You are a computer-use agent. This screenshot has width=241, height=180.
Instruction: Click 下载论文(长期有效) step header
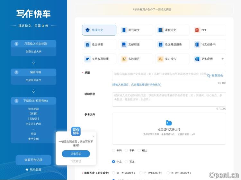pyautogui.click(x=33, y=101)
